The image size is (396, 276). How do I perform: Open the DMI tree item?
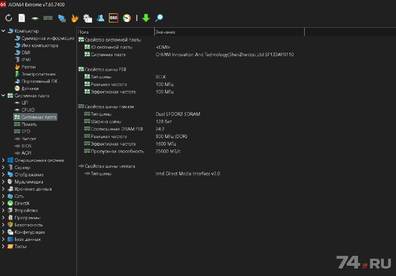click(x=26, y=53)
